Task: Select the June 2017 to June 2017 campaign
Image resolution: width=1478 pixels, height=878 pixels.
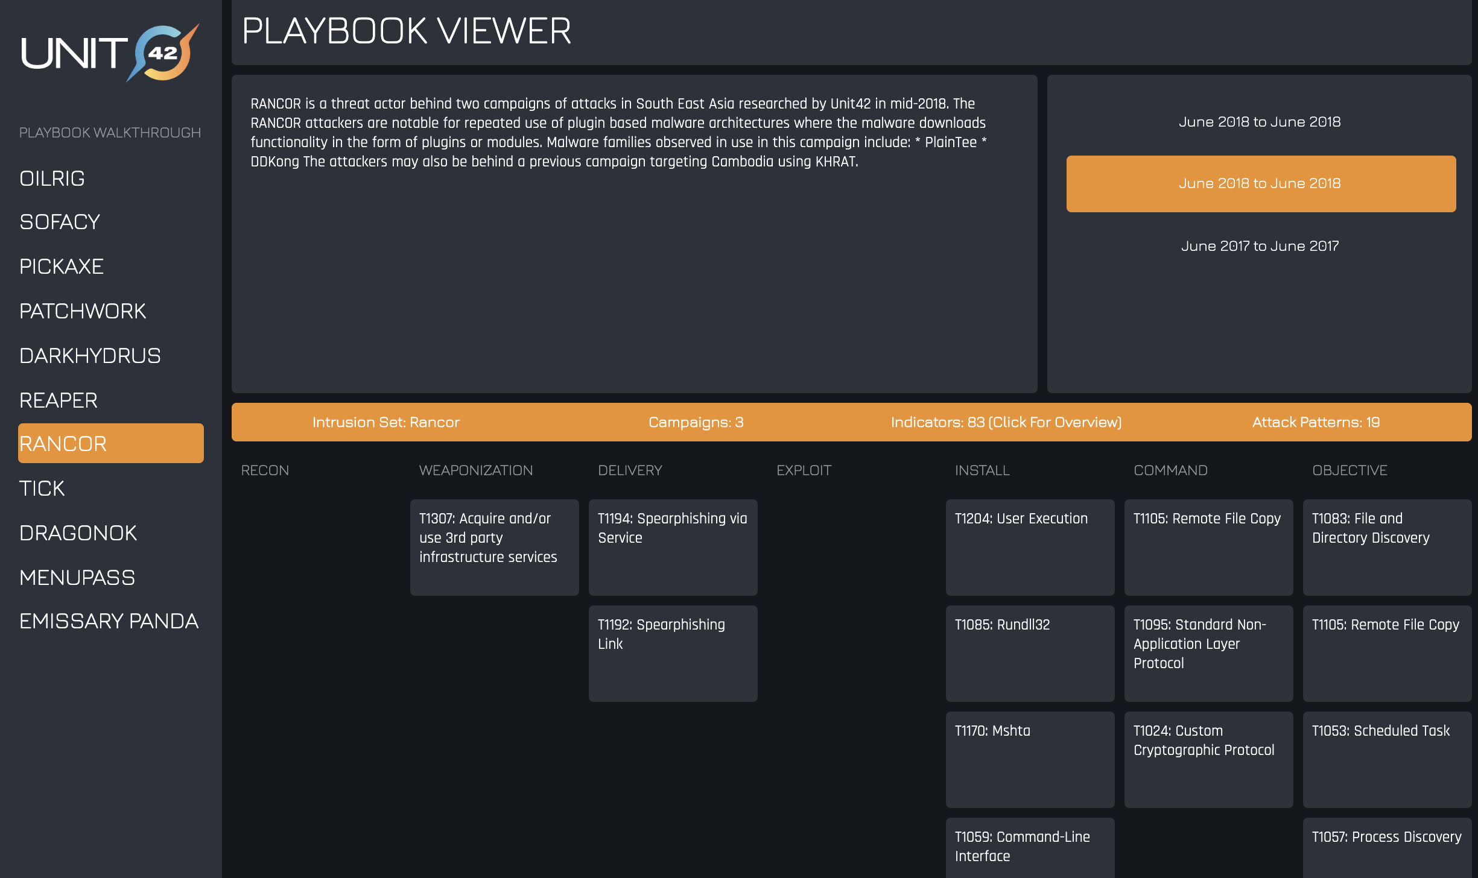Action: coord(1260,246)
